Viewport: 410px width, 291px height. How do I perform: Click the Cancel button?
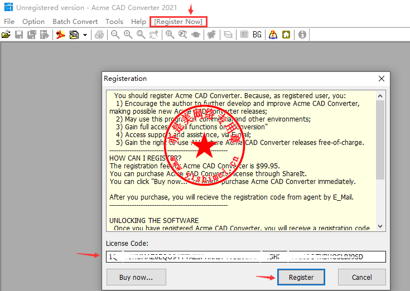point(361,277)
